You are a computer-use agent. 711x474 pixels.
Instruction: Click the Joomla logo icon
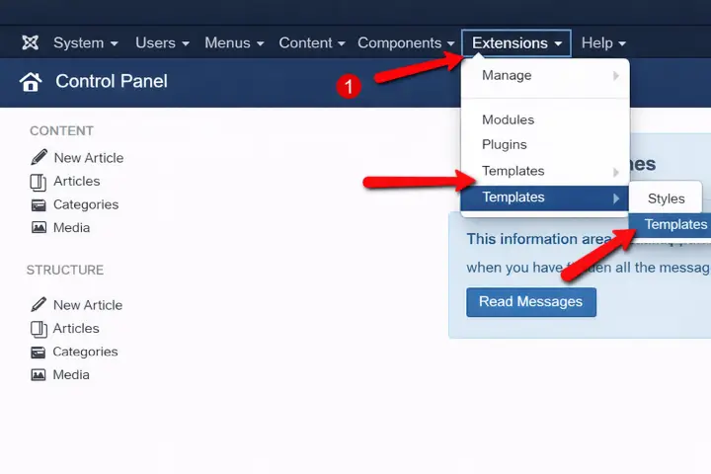point(30,43)
